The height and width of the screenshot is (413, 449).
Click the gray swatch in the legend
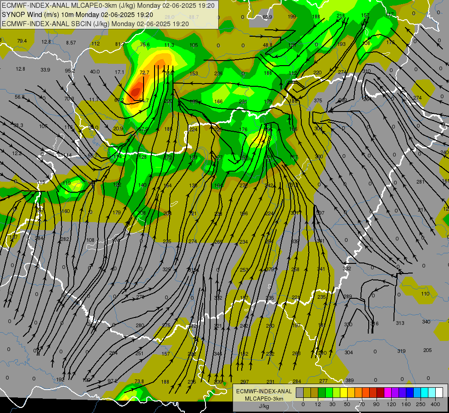tap(299, 393)
